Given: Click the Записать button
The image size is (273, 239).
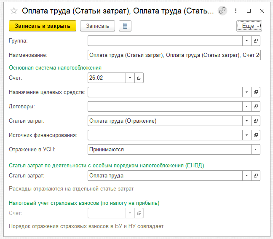Looking at the screenshot, I should click(97, 26).
